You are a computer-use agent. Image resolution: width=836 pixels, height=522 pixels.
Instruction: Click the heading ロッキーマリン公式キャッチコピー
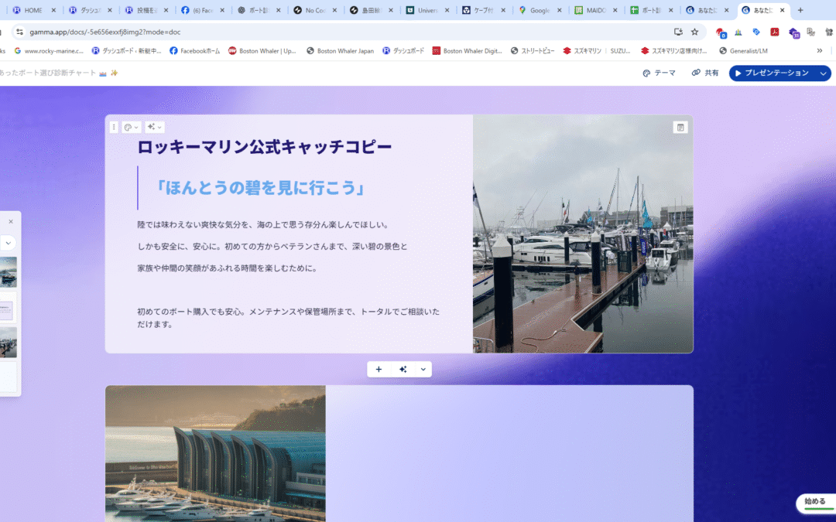(265, 147)
